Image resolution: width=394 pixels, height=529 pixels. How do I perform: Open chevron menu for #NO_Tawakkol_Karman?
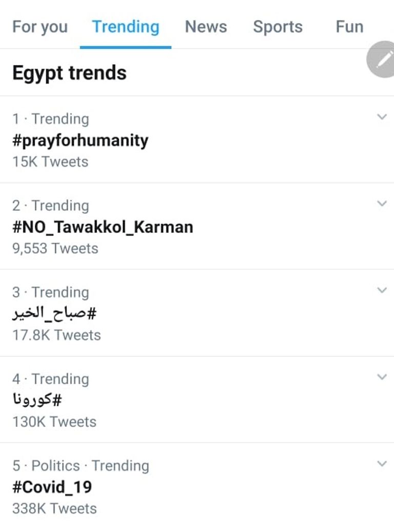[x=382, y=204]
